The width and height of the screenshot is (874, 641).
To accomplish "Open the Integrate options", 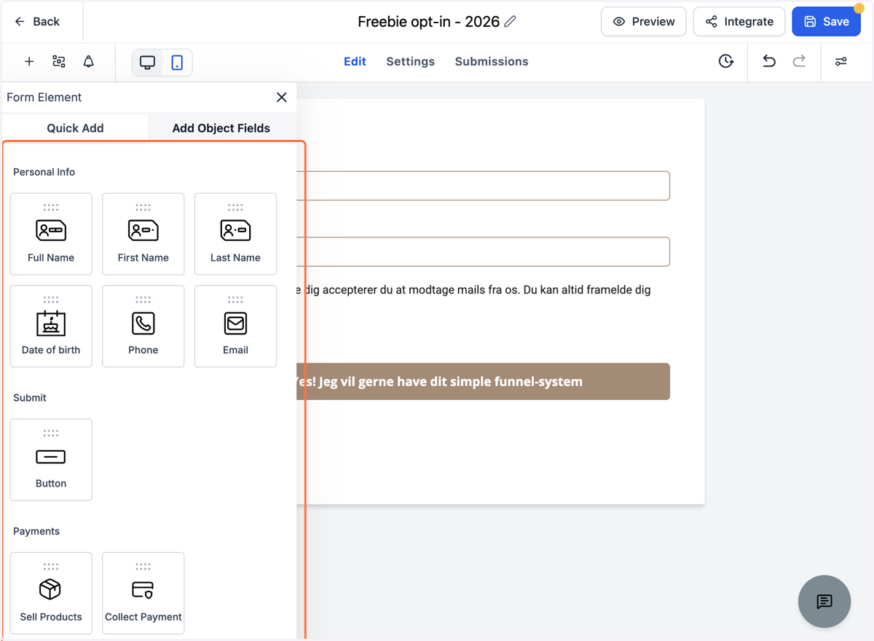I will pos(739,22).
